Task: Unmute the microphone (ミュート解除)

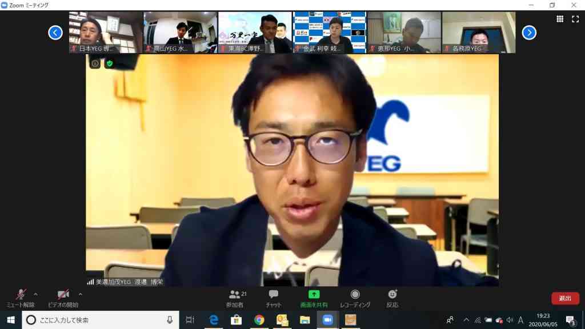Action: [21, 298]
